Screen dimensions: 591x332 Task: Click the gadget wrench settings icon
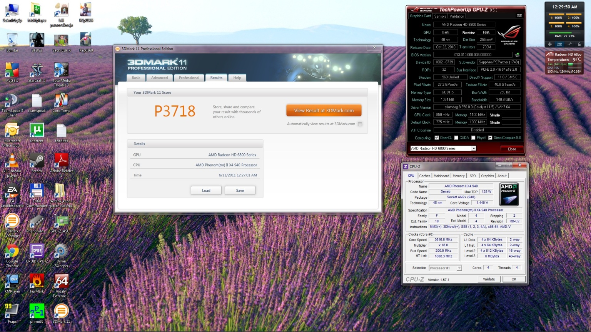click(569, 44)
